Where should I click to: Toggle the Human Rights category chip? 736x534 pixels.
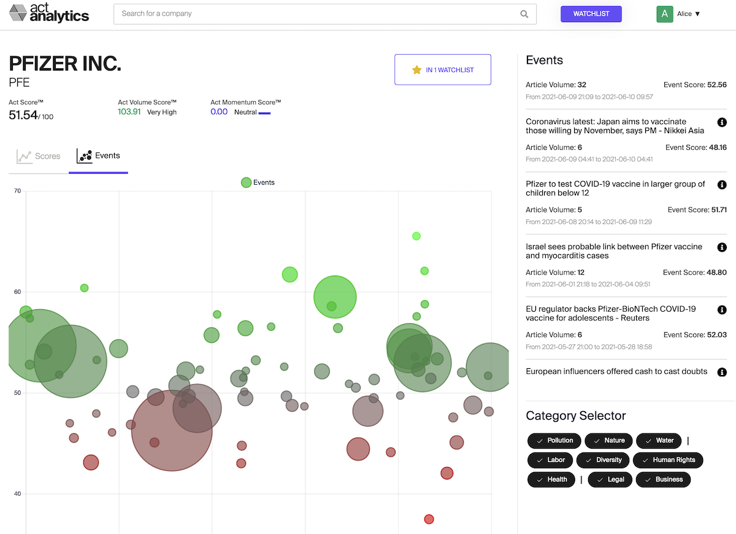click(668, 460)
